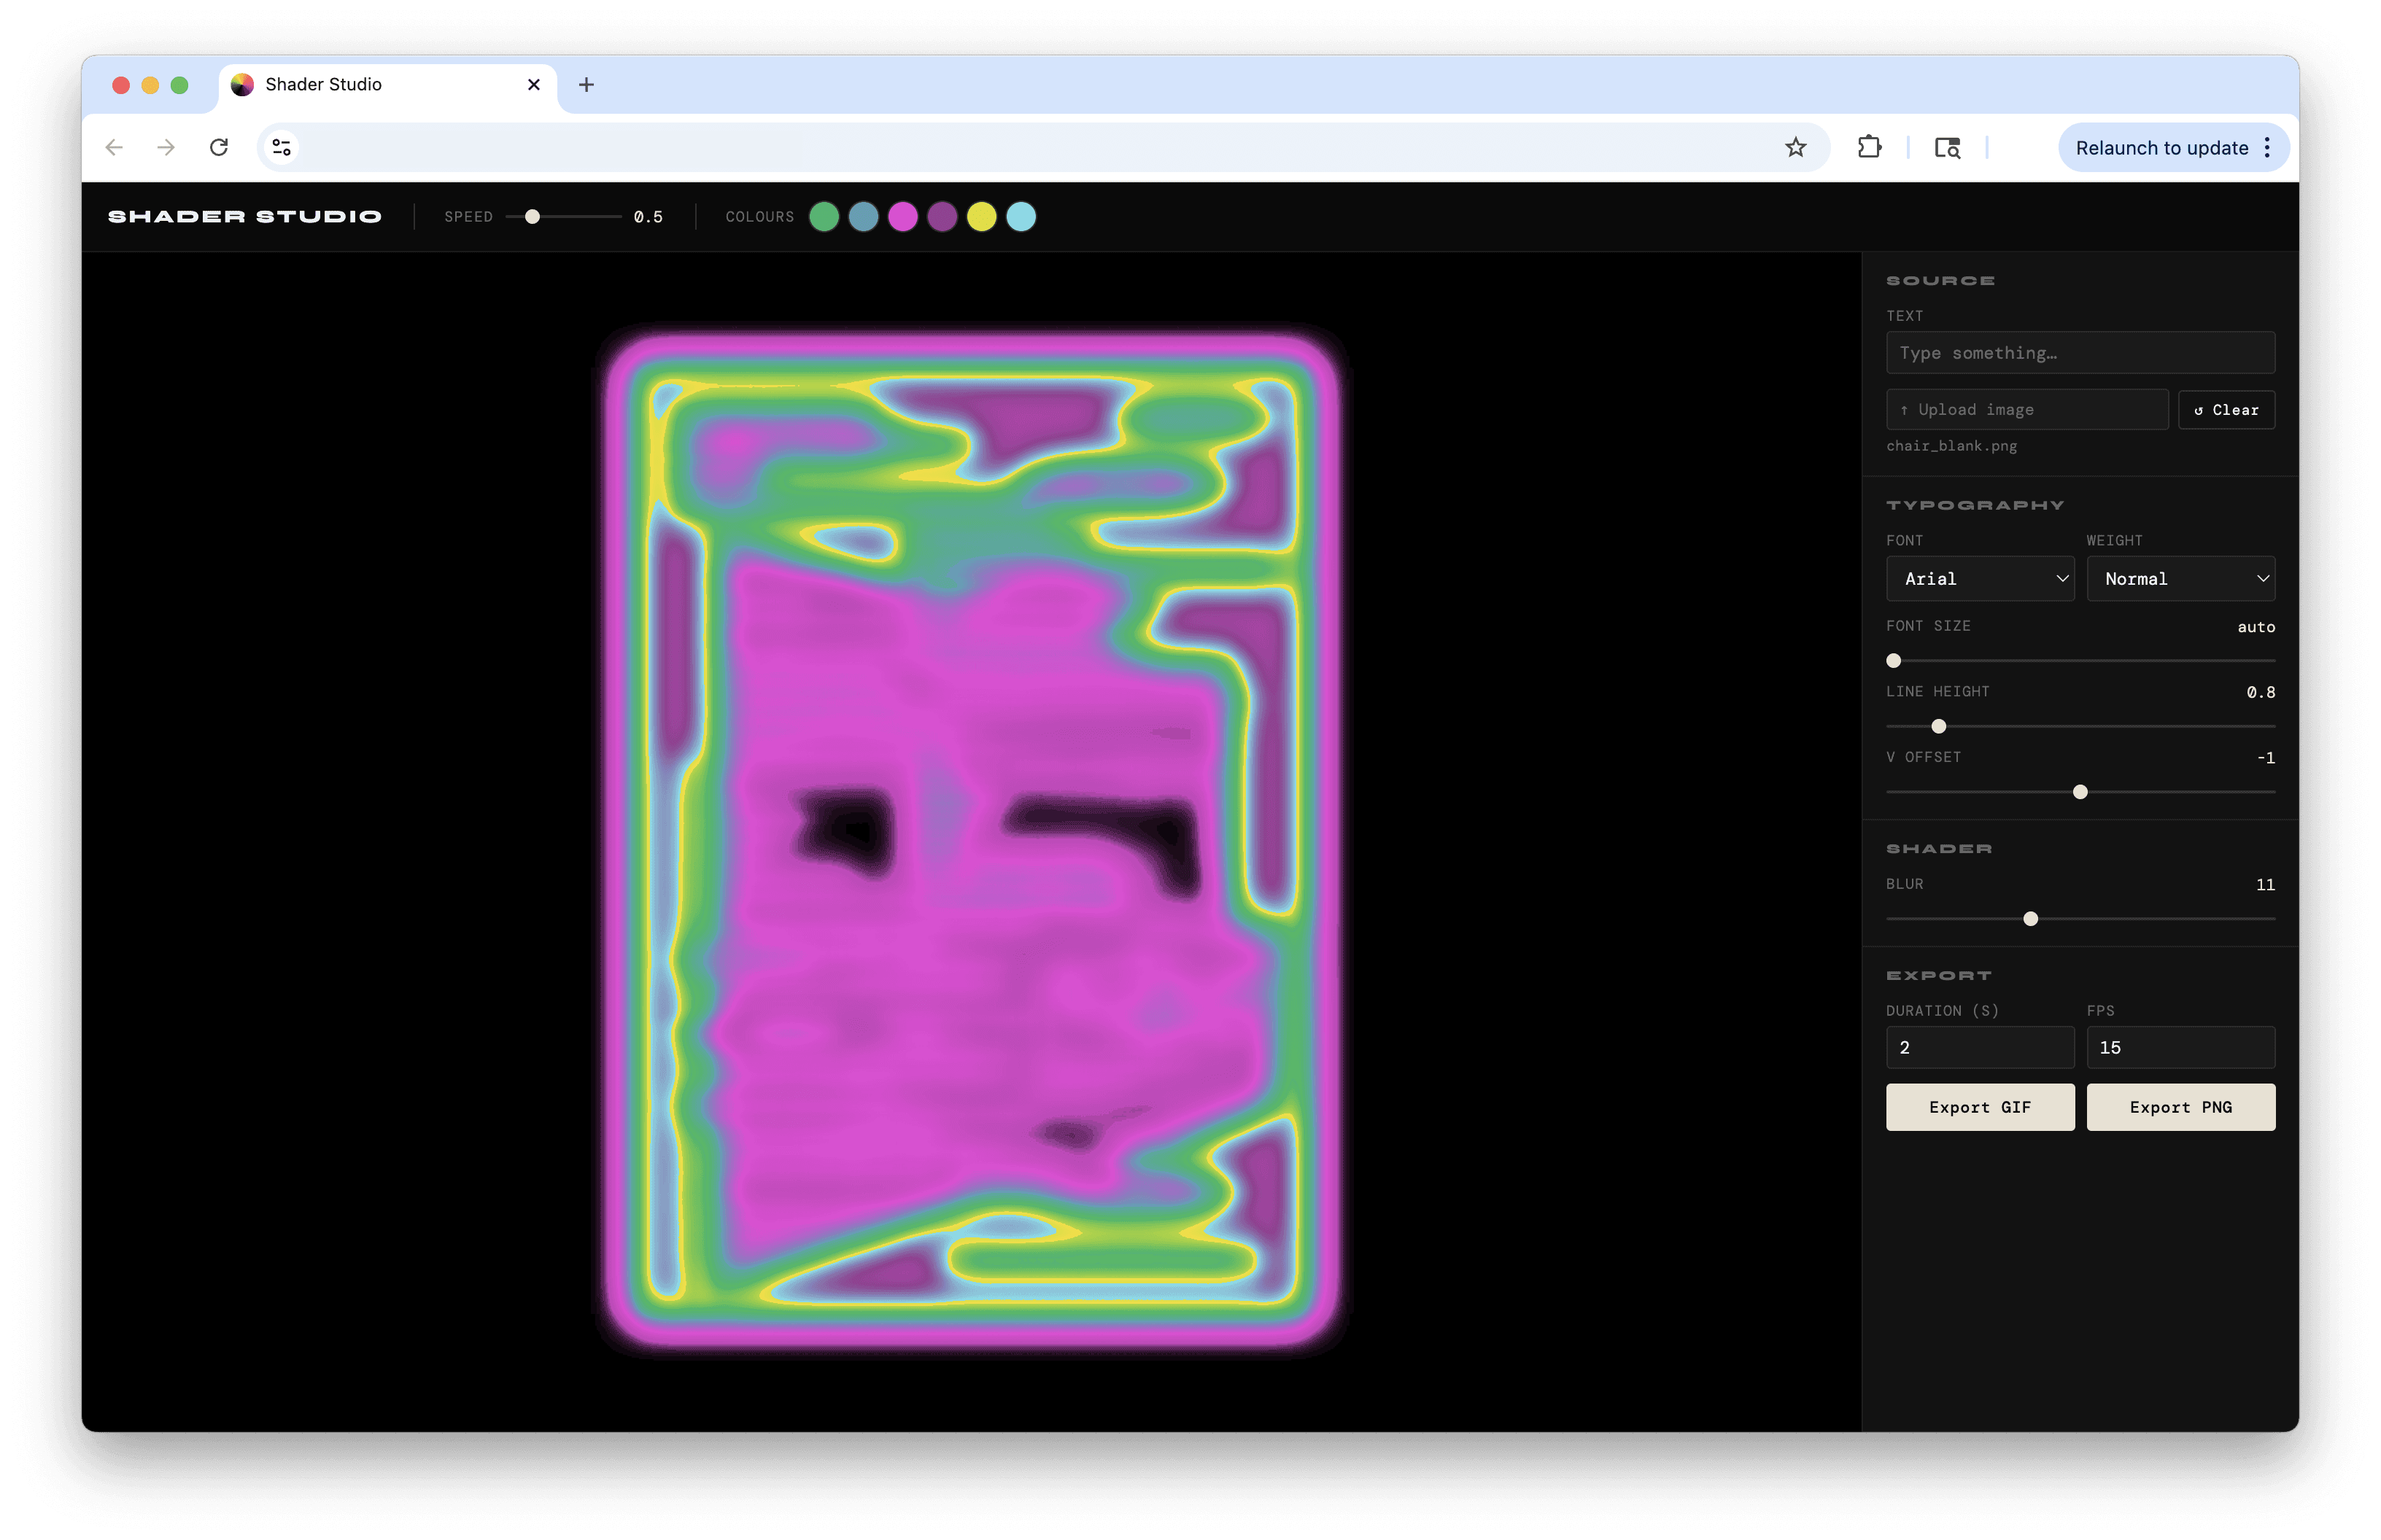Click the Clear button beside Upload image

pos(2226,410)
